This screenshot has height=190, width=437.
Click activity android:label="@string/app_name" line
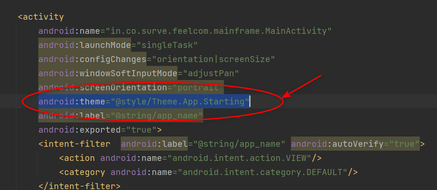tap(121, 116)
